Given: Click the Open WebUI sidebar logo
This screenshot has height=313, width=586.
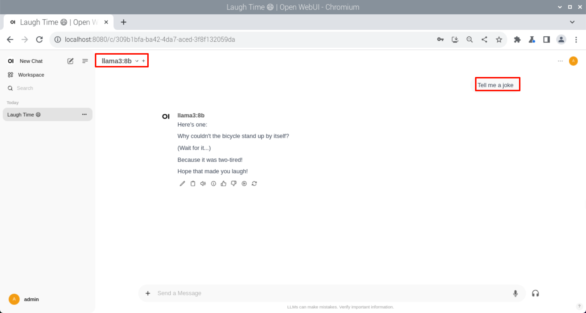Looking at the screenshot, I should point(11,61).
